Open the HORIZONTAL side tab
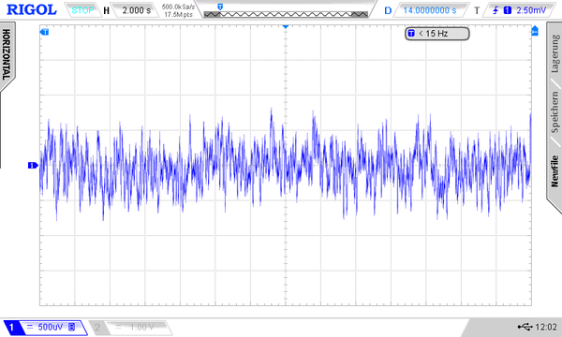 (7, 54)
